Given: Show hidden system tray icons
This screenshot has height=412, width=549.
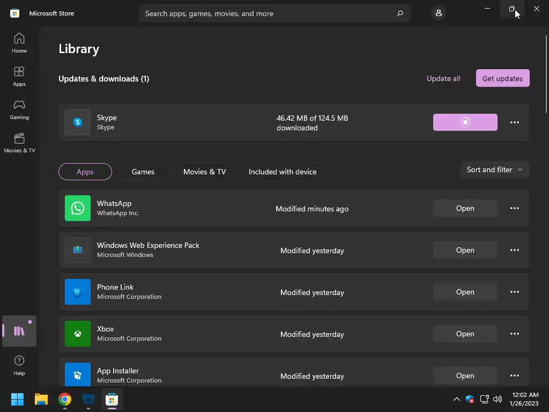Looking at the screenshot, I should point(457,399).
